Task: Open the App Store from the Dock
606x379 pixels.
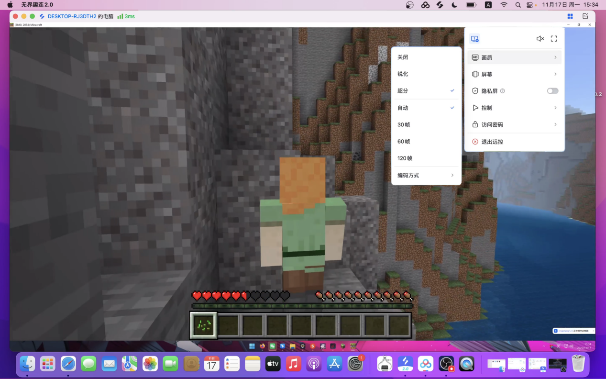Action: [x=334, y=364]
